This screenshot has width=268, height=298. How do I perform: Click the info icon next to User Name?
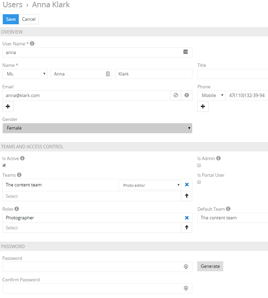click(32, 44)
